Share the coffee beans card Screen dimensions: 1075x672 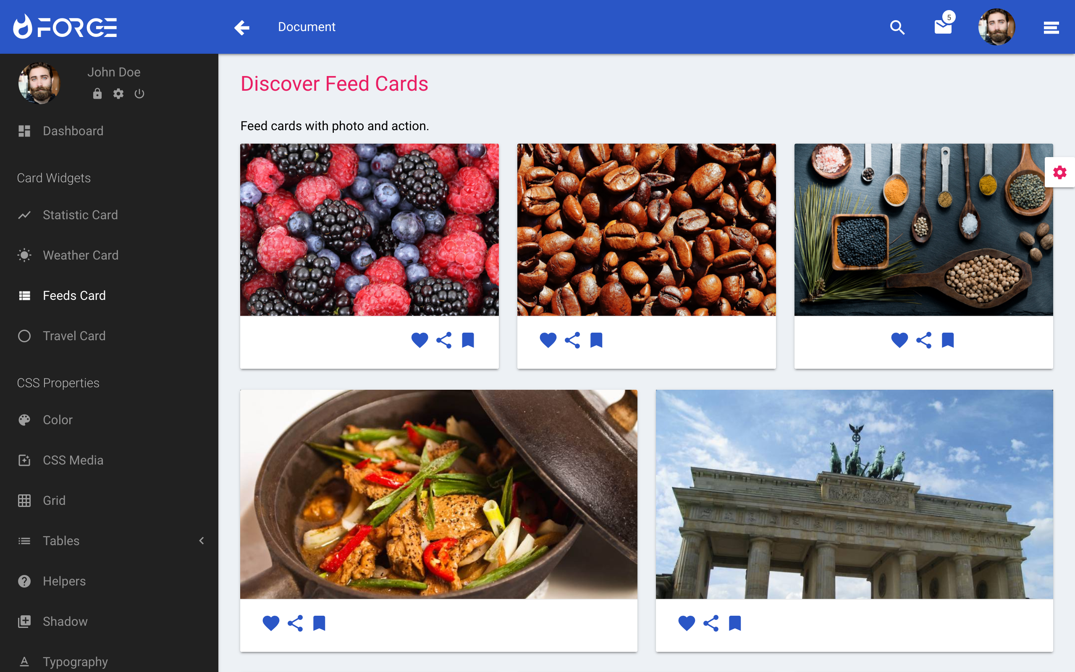[572, 340]
